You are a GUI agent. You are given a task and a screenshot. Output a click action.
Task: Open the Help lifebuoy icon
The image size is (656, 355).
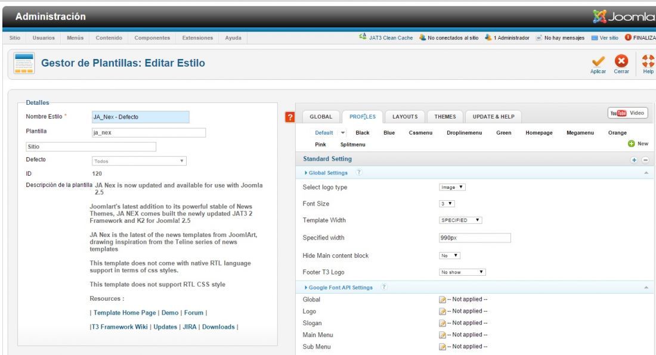(648, 61)
